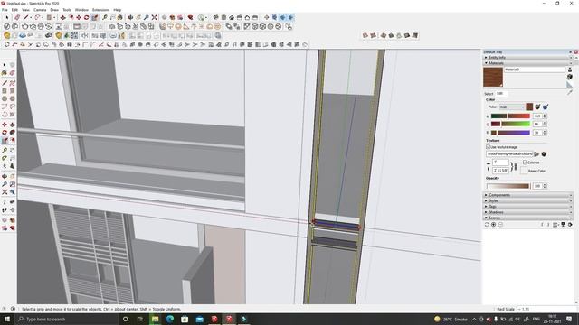
Task: Click the texture file name field
Action: point(509,154)
